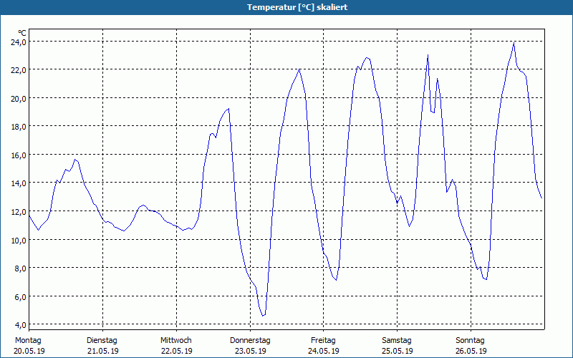
Task: Click the Saturday sharp peak near 23°C
Action: point(428,55)
